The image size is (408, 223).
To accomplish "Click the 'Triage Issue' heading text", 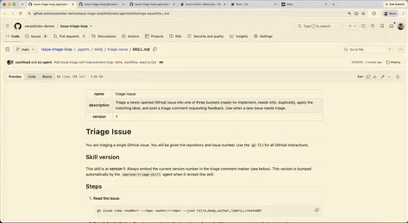I will pos(109,132).
